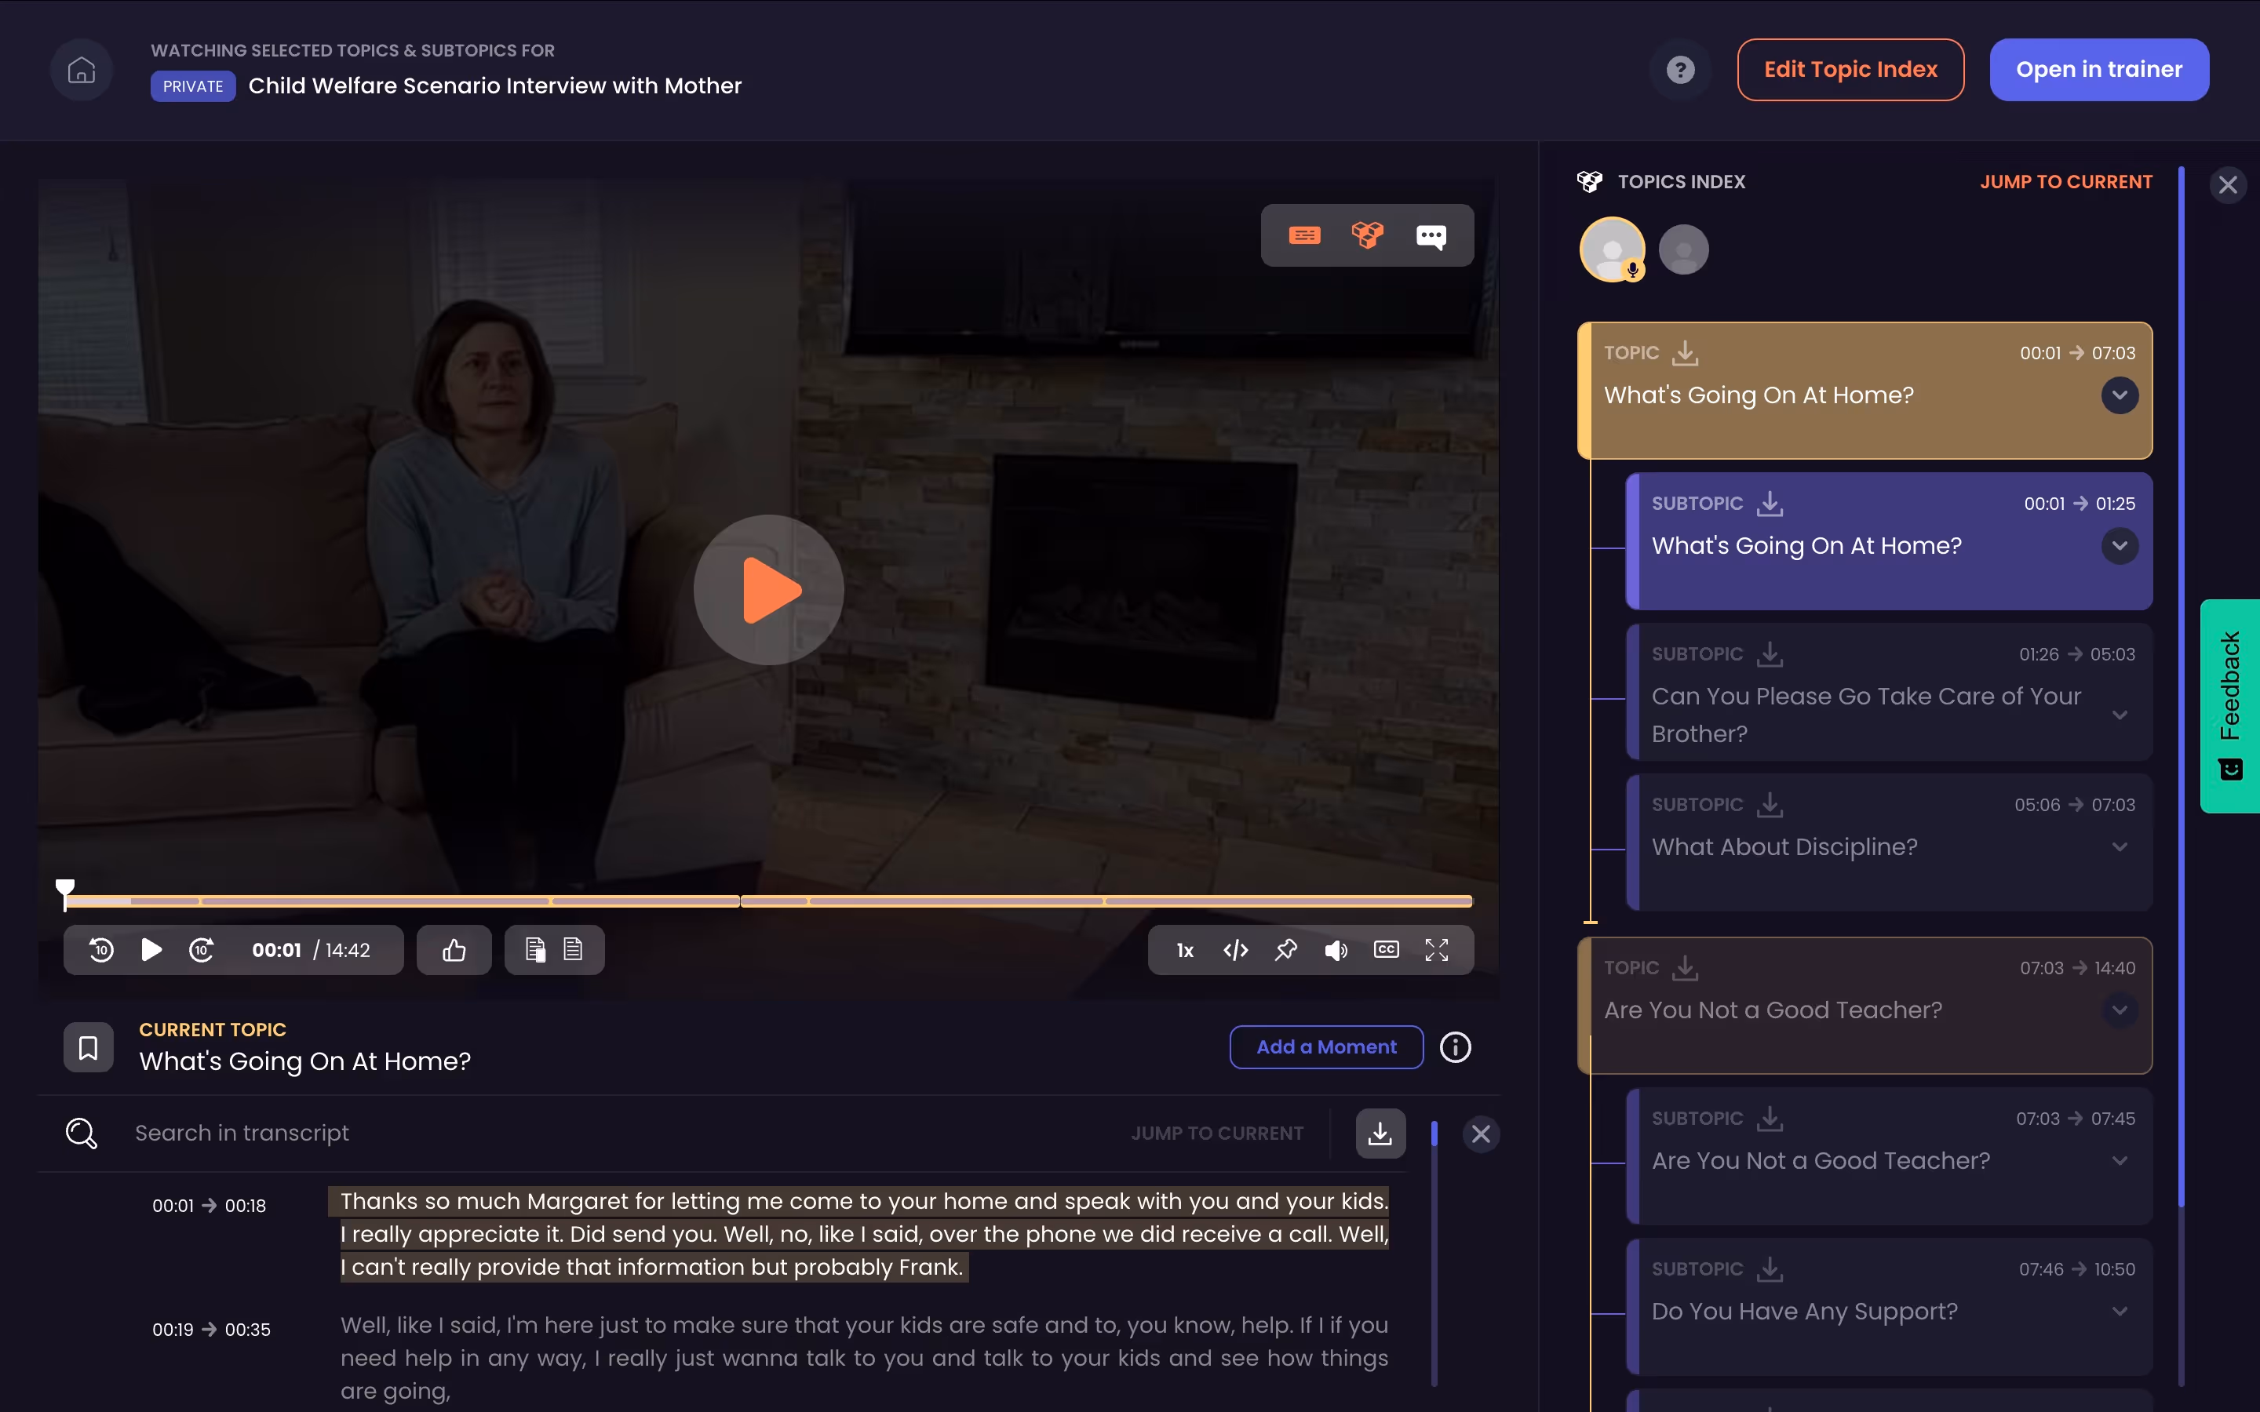
Task: Click the thumbs up like icon
Action: 454,950
